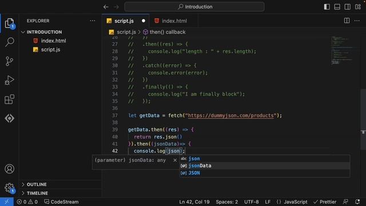Click 'getData' on line 37
The width and height of the screenshot is (366, 206).
[149, 116]
